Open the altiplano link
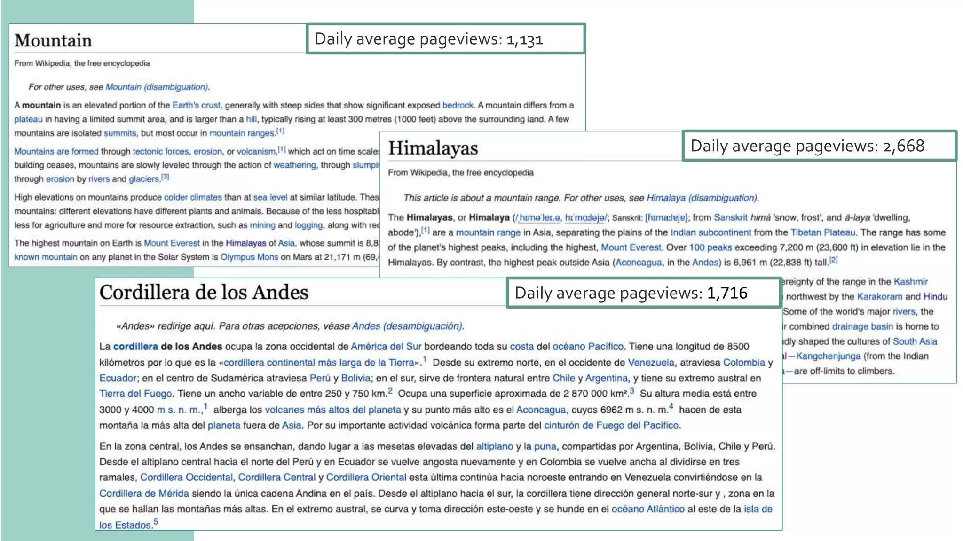The width and height of the screenshot is (963, 541). (494, 446)
